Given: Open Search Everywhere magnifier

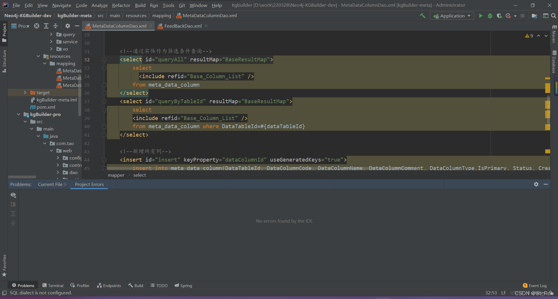Looking at the screenshot, I should click(x=554, y=16).
